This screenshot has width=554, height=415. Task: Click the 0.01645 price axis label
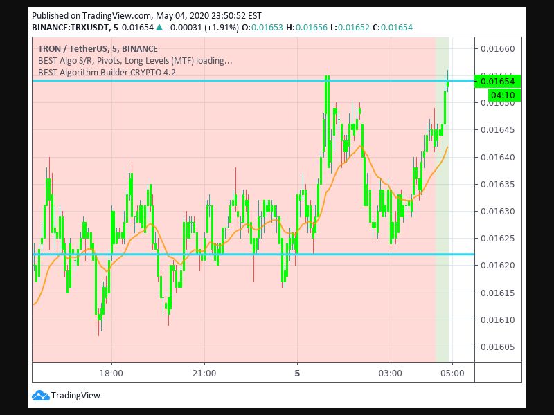point(497,130)
